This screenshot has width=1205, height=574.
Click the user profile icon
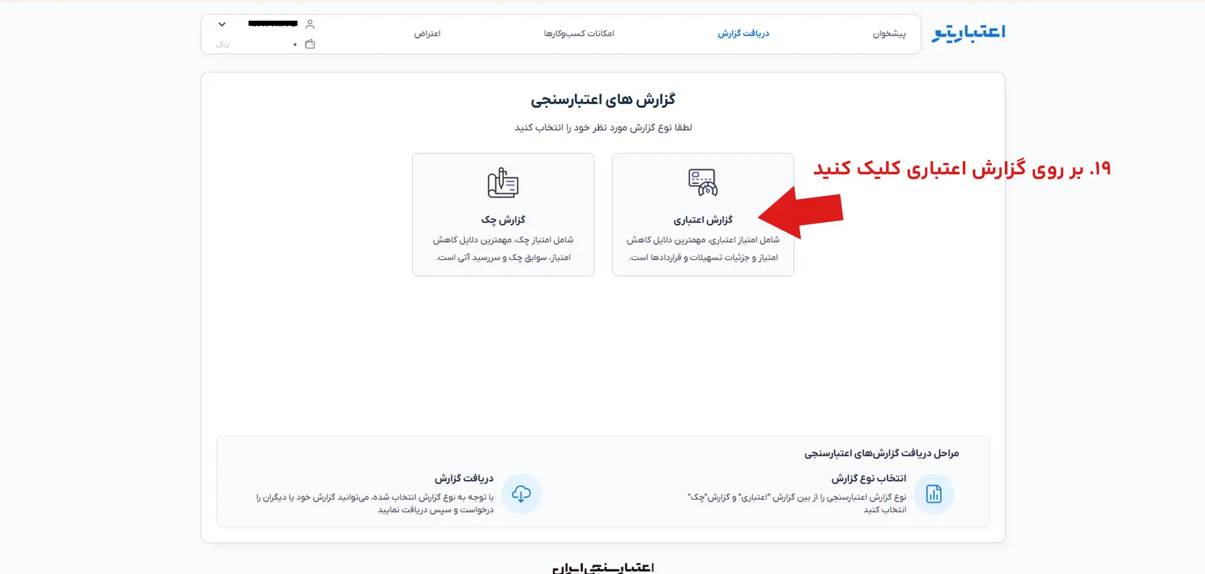[x=310, y=24]
